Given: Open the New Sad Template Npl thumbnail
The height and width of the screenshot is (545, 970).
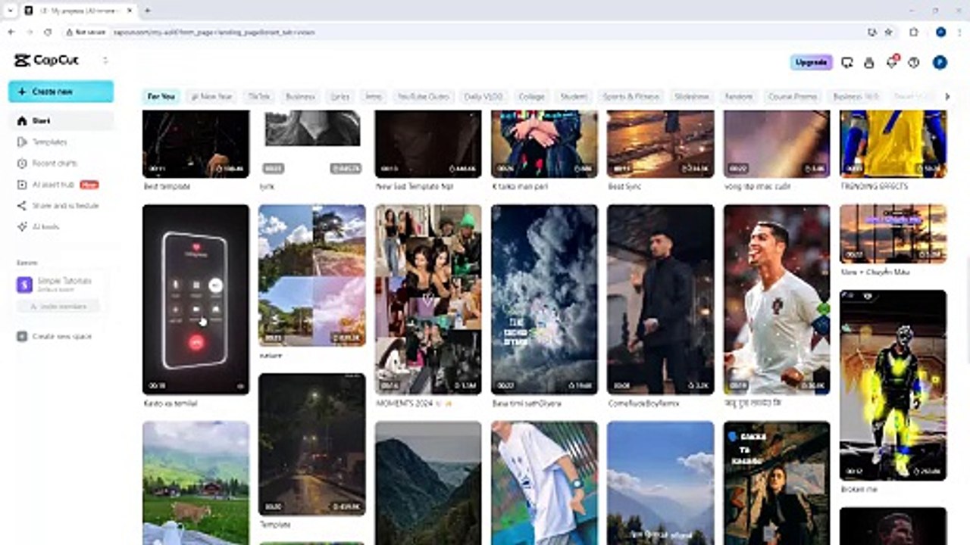Looking at the screenshot, I should tap(428, 144).
